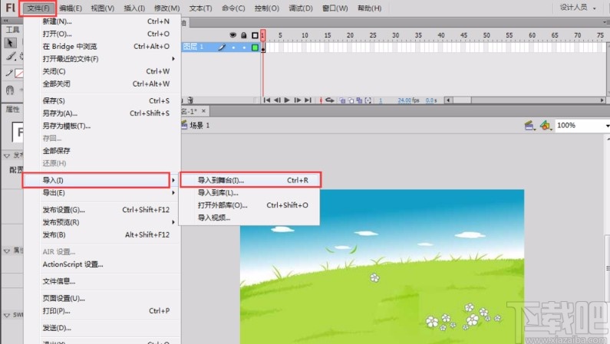
Task: Go to last frame in timeline
Action: click(x=308, y=100)
